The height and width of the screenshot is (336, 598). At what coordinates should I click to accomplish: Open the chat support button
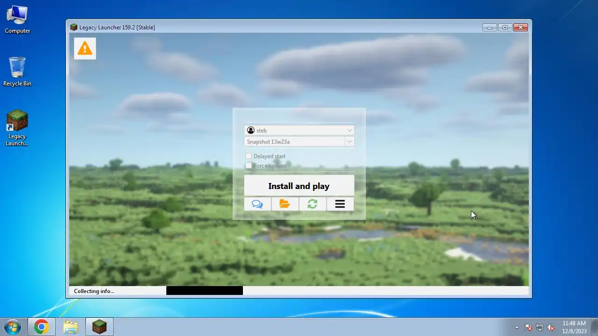(x=257, y=204)
